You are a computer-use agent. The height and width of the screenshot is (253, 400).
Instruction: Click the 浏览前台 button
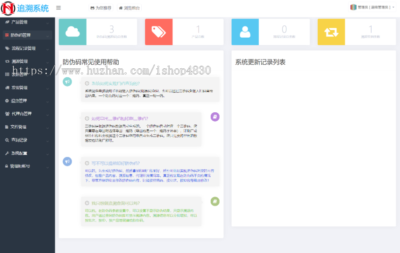[x=129, y=8]
